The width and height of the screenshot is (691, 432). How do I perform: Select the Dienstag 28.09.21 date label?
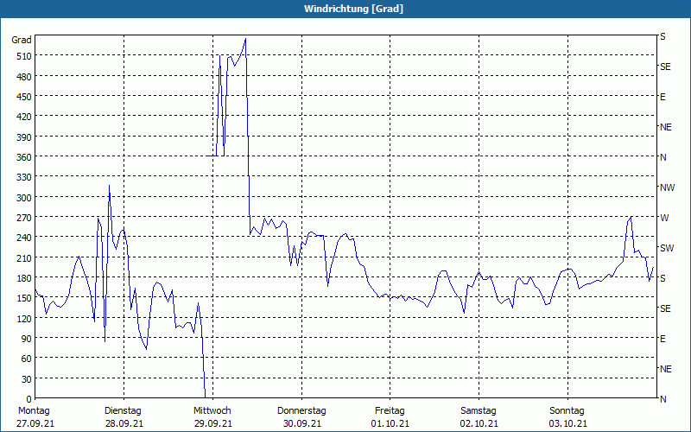(x=123, y=417)
